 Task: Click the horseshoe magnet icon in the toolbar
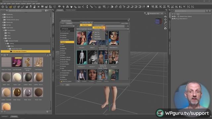(67, 7)
